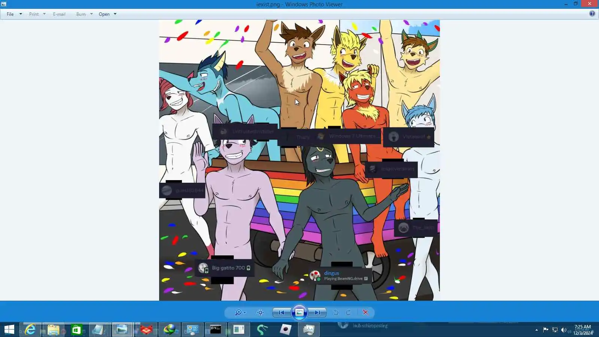Open the green Windows Store taskbar icon

point(76,330)
